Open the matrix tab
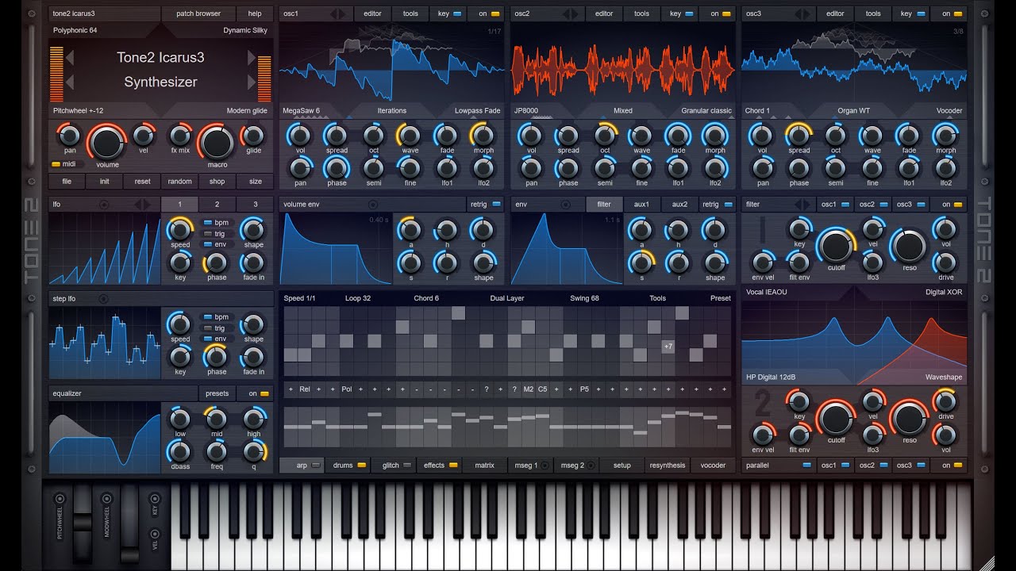This screenshot has height=571, width=1016. [484, 466]
